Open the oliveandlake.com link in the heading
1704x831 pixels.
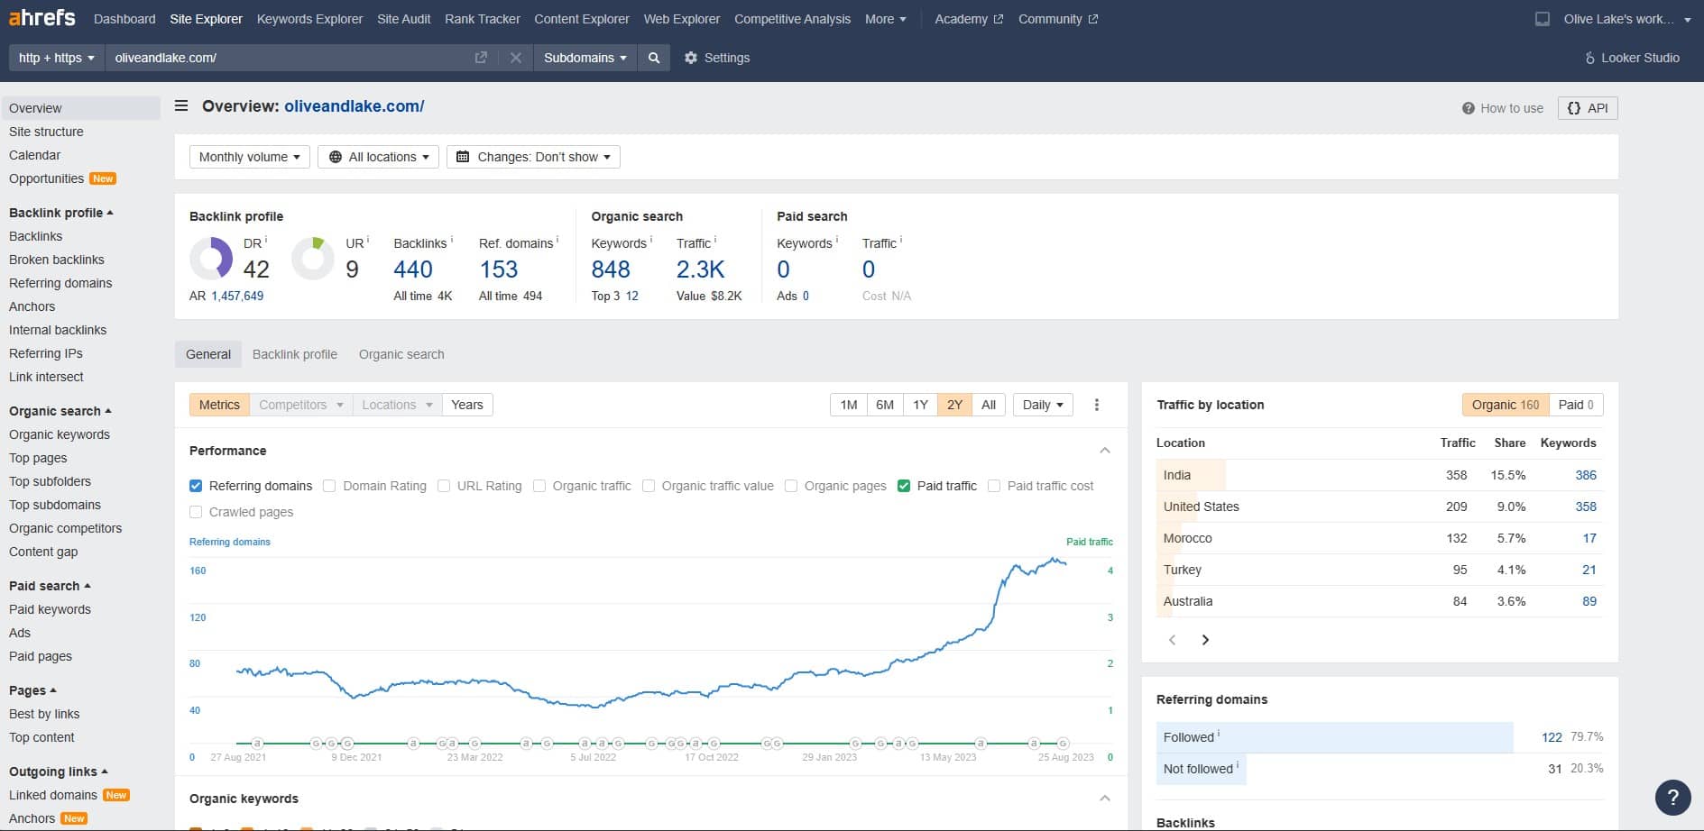pos(354,105)
